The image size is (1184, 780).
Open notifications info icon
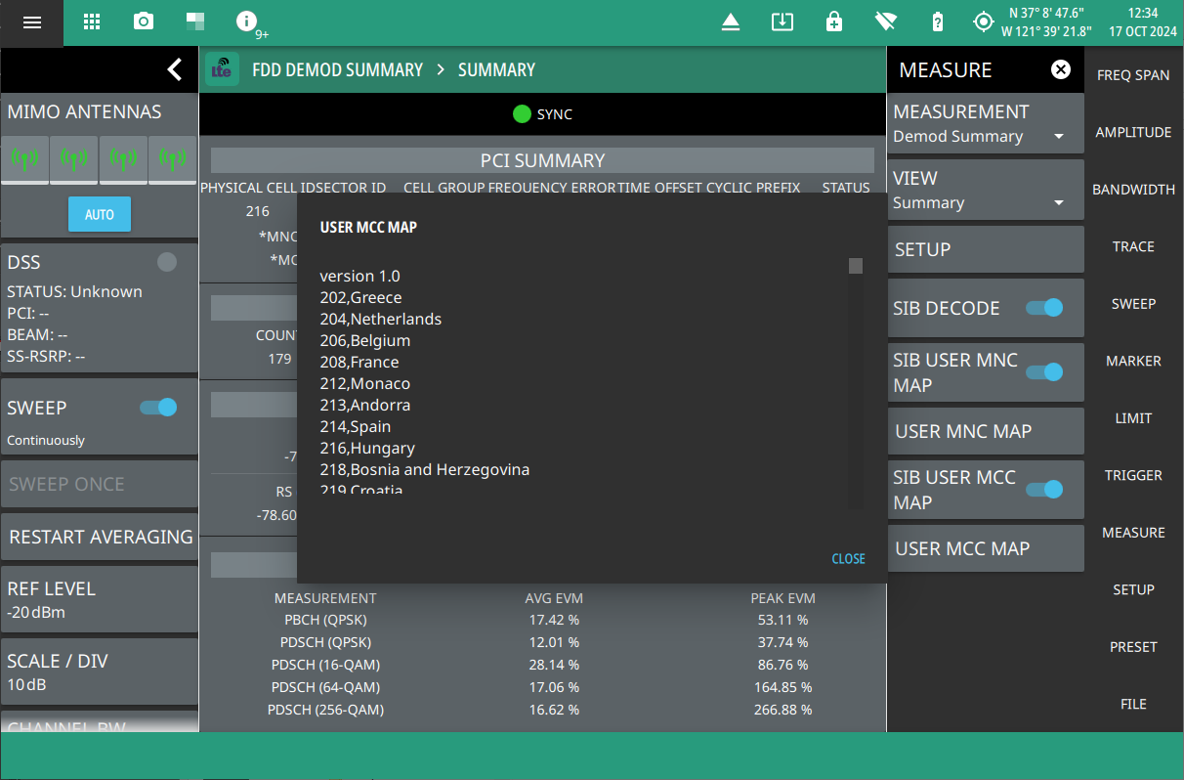pos(247,22)
